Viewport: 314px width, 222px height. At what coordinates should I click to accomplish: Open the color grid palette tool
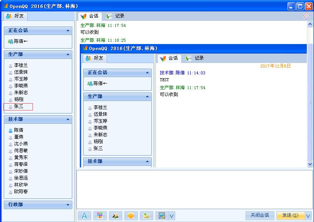coord(100,216)
